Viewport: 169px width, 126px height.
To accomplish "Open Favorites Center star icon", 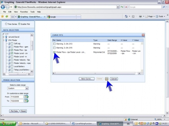I will point(2,16).
